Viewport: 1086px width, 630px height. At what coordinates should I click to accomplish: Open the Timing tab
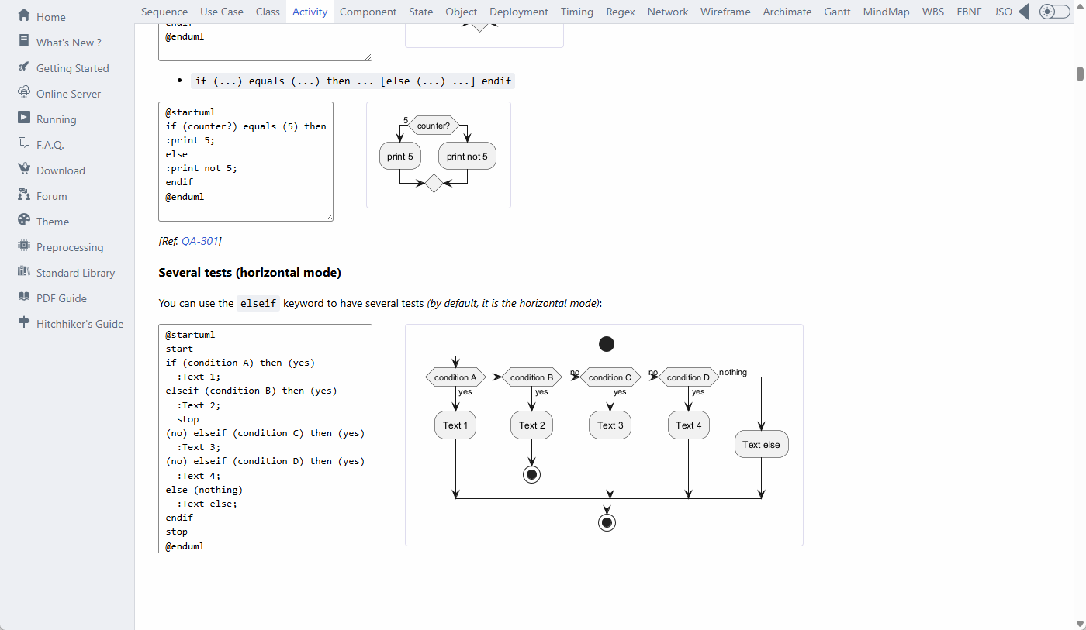(x=577, y=12)
